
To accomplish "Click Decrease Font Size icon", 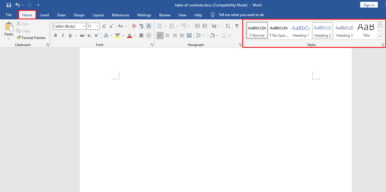I will [111, 26].
